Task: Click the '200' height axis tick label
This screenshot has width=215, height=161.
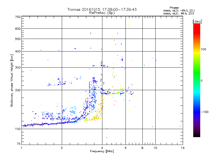Action: tap(18, 90)
